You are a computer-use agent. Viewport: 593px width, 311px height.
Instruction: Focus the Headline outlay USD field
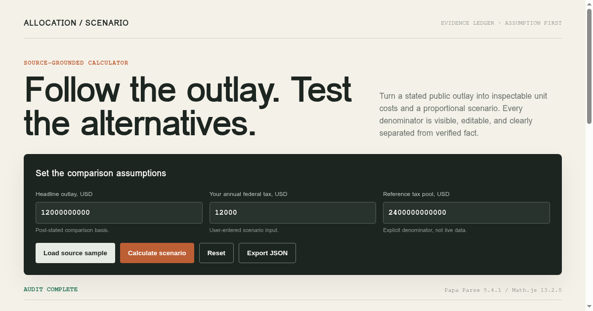tap(119, 213)
